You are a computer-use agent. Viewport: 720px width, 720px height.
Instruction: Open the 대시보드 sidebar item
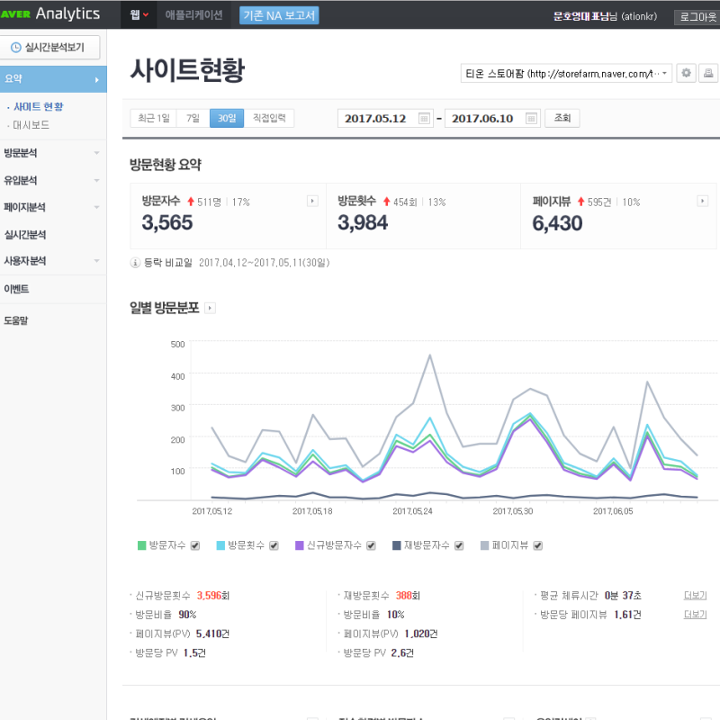pos(31,125)
